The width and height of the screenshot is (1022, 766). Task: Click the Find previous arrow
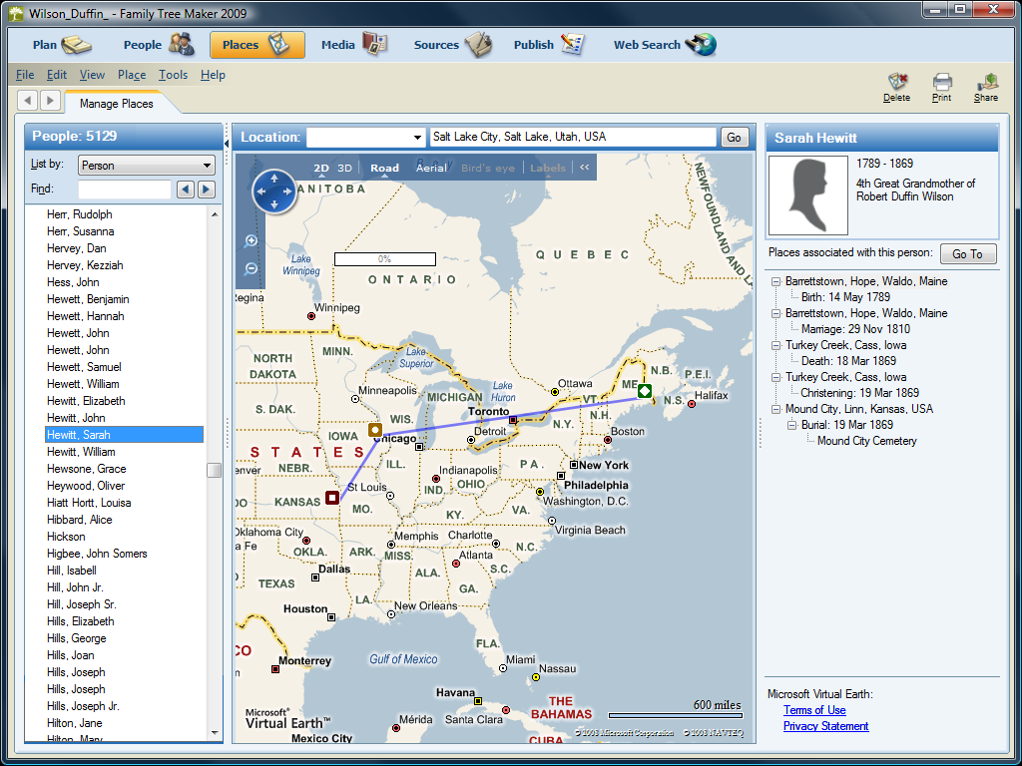point(186,190)
